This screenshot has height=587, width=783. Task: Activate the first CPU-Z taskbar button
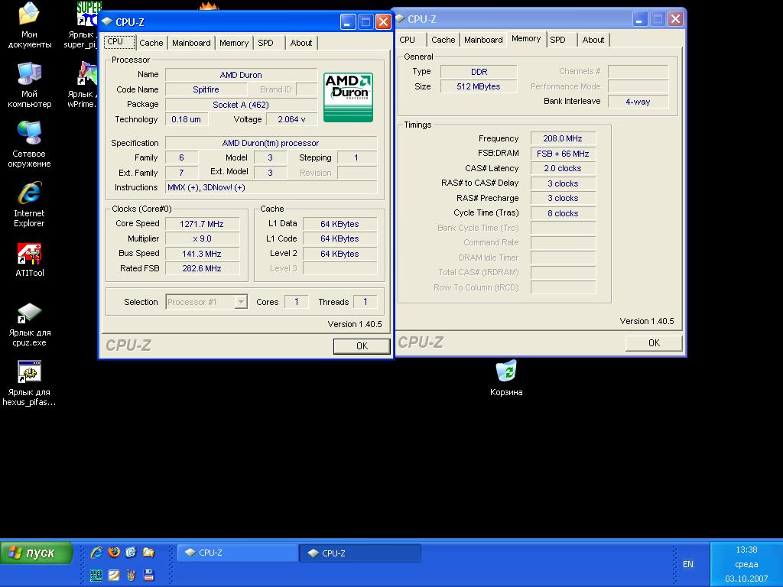pos(238,553)
